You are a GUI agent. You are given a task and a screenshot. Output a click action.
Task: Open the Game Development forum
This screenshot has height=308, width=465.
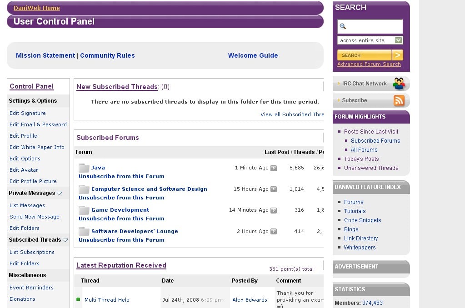(120, 210)
